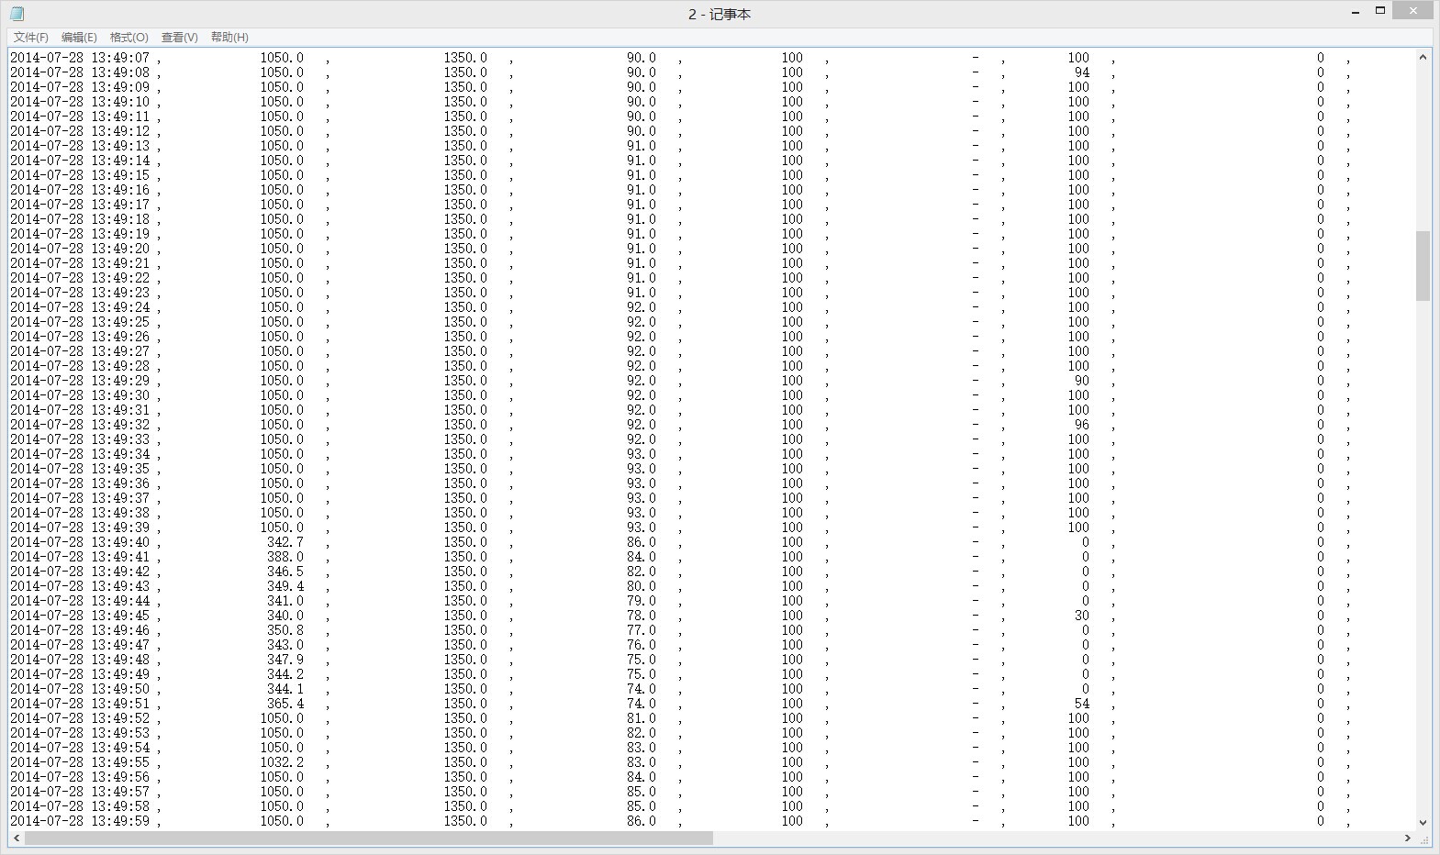
Task: Open the 帮助(H) menu
Action: pyautogui.click(x=229, y=38)
